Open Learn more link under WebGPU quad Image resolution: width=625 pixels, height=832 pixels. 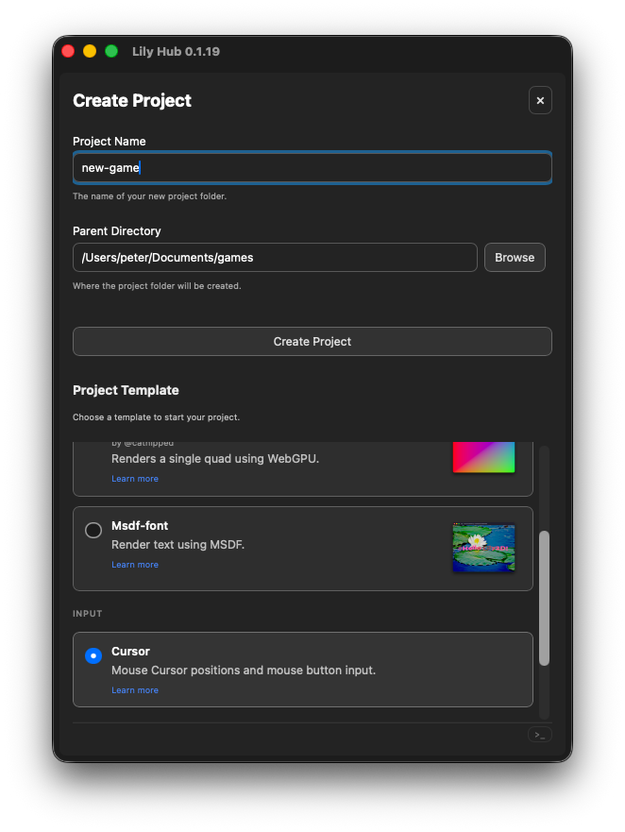(x=135, y=479)
